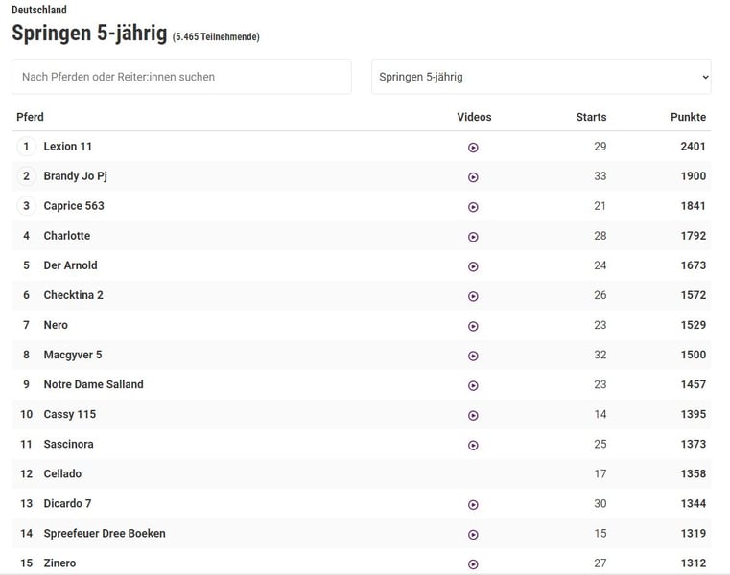Watch the video of Charlotte
Viewport: 730px width, 575px height.
[473, 237]
